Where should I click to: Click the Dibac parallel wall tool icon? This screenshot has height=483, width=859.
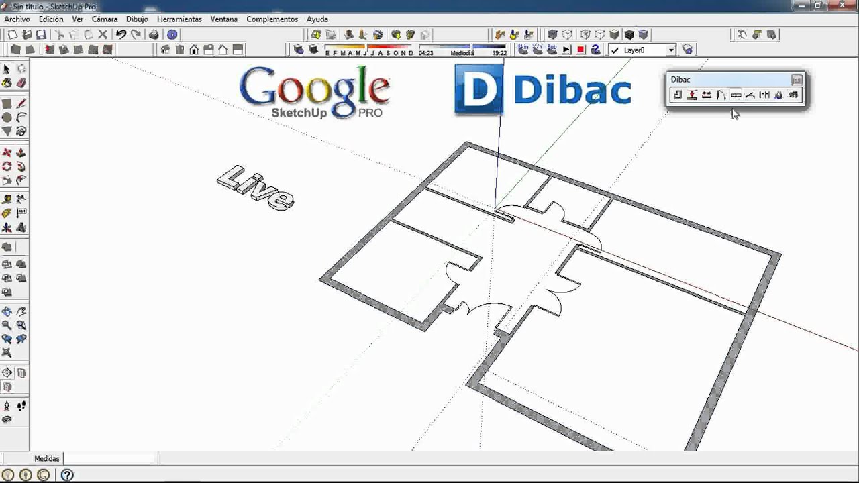point(692,95)
